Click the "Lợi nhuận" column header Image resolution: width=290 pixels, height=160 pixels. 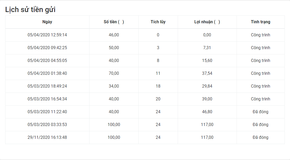207,22
